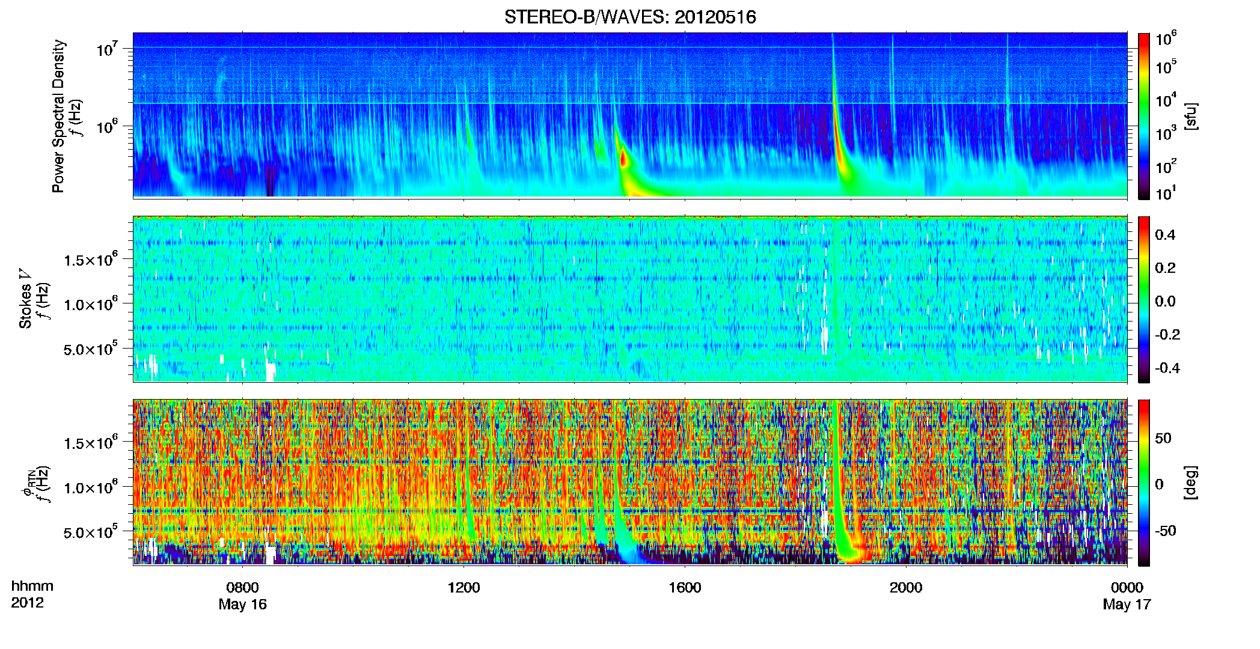Click the '0000' time tick label
Image resolution: width=1260 pixels, height=649 pixels.
click(1127, 588)
